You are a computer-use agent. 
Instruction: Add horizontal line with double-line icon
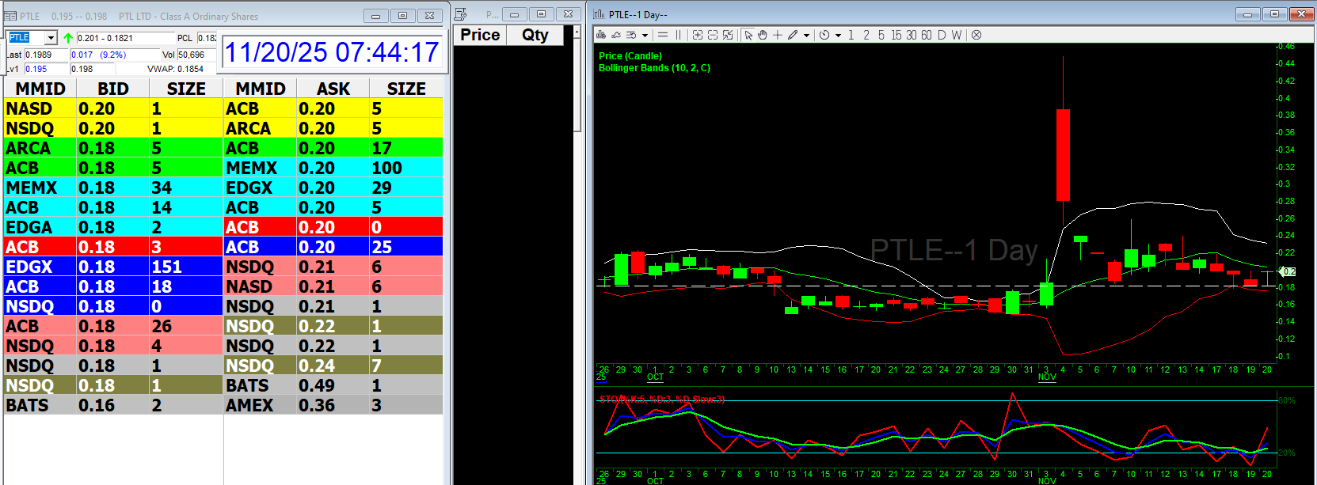663,35
